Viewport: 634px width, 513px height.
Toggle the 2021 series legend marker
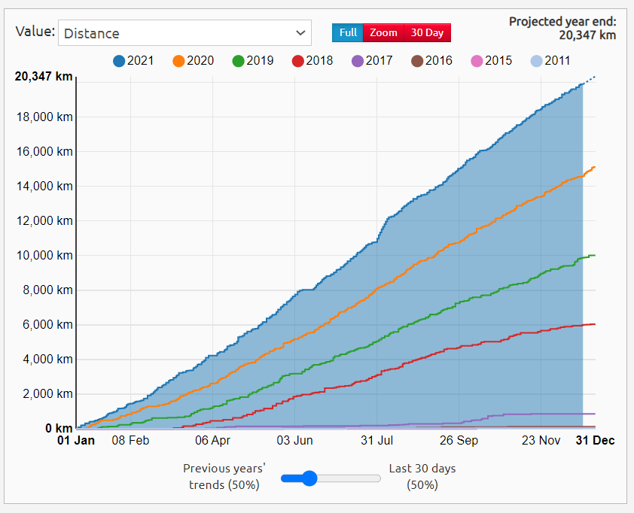(119, 61)
